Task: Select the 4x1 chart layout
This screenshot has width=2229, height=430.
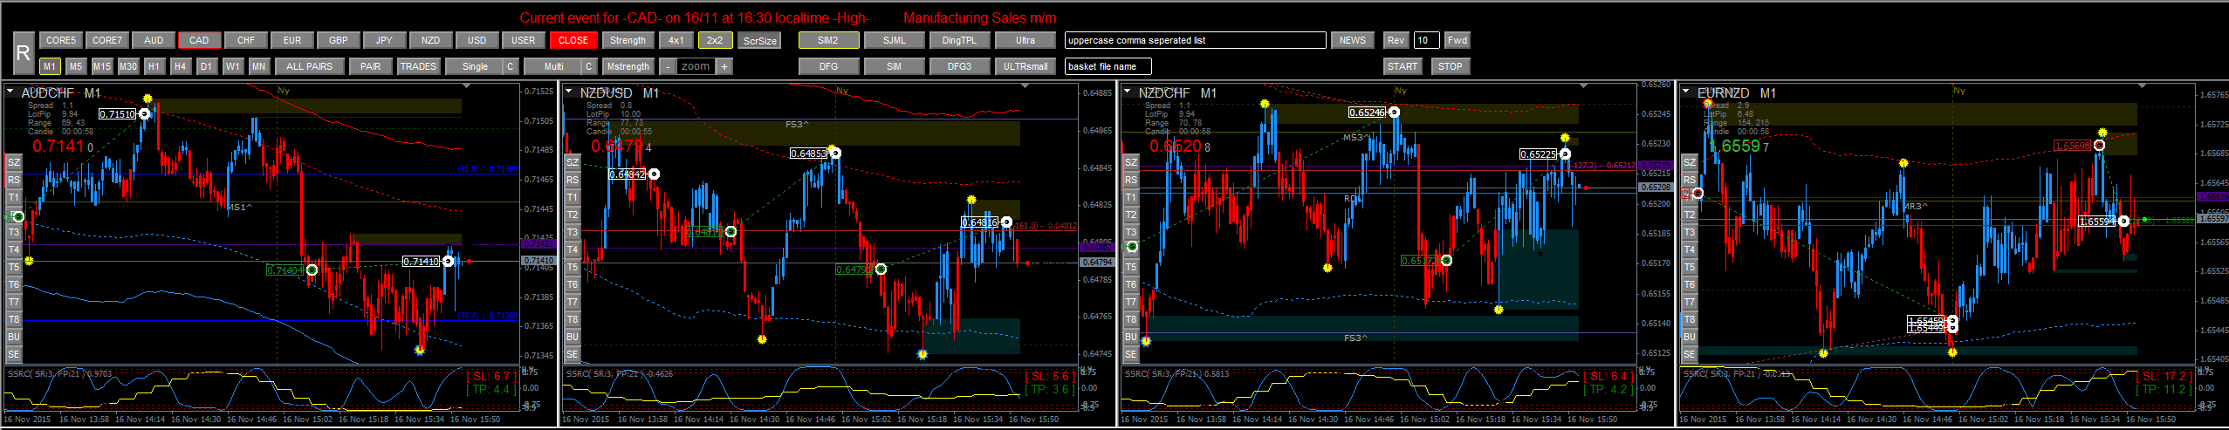Action: click(676, 40)
